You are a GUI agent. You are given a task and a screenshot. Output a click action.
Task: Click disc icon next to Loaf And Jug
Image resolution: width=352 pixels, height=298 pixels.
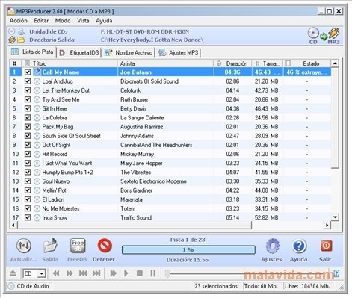pyautogui.click(x=37, y=81)
